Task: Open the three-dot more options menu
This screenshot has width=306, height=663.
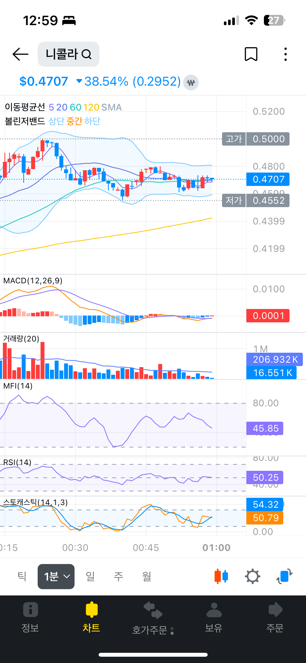Action: tap(286, 54)
